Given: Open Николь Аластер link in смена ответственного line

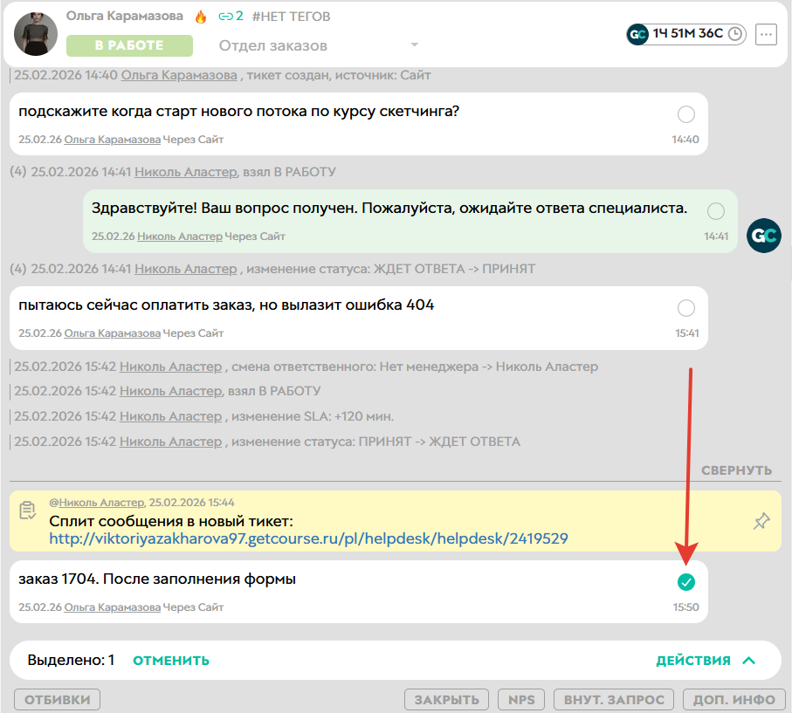Looking at the screenshot, I should pyautogui.click(x=171, y=367).
